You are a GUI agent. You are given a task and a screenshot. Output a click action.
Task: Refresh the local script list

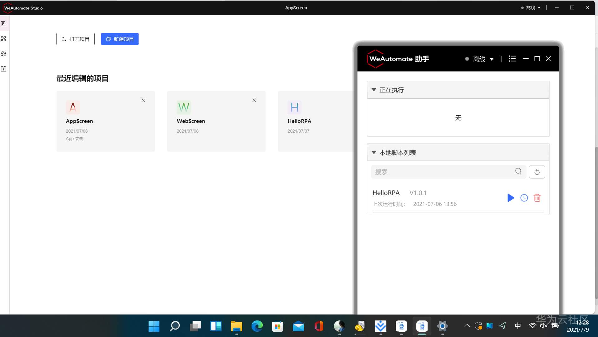[537, 172]
